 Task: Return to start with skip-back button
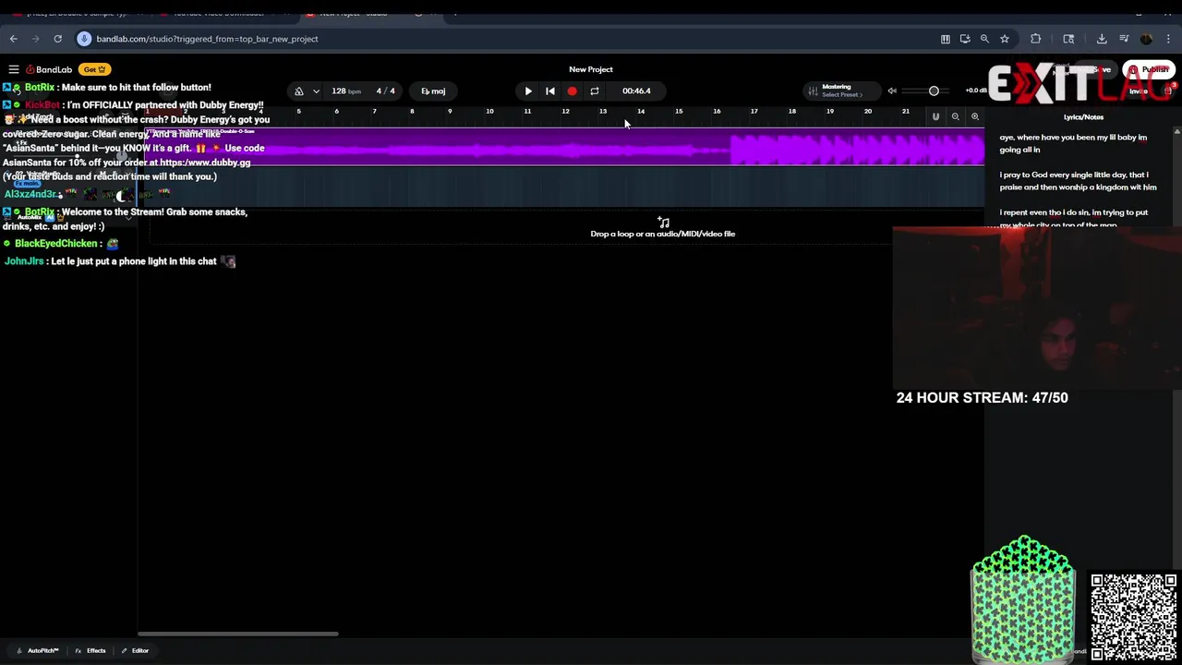pos(550,91)
